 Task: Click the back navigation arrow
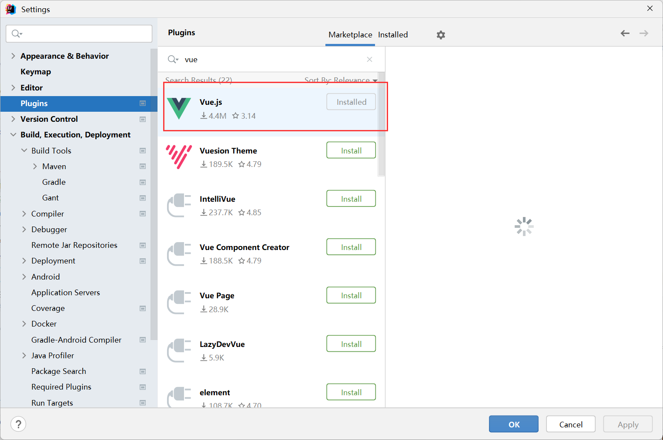[x=625, y=33]
